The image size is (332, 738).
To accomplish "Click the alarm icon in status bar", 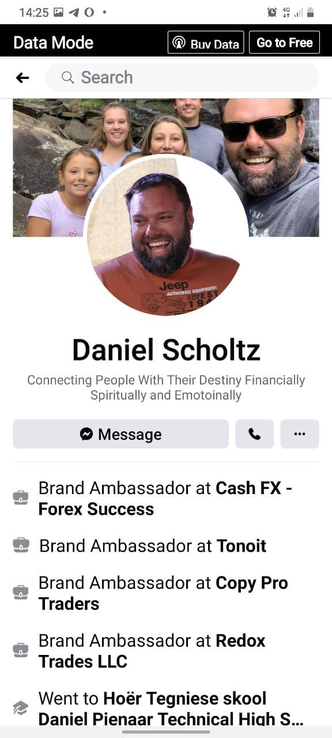I will 272,12.
